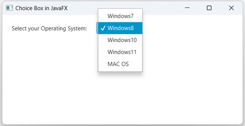Click the JavaFX window icon in title bar
The width and height of the screenshot is (245, 126).
pos(9,8)
